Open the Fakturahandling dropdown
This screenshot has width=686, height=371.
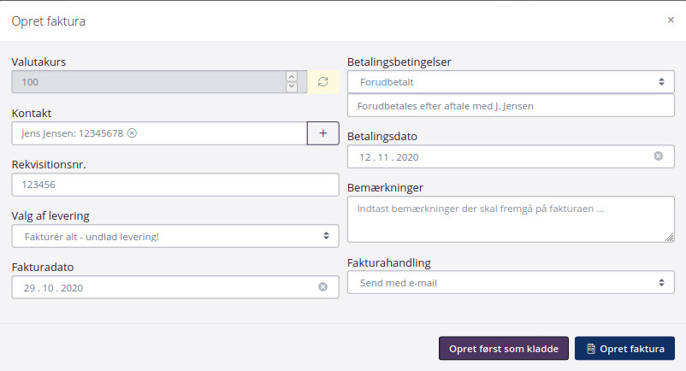[x=511, y=282]
